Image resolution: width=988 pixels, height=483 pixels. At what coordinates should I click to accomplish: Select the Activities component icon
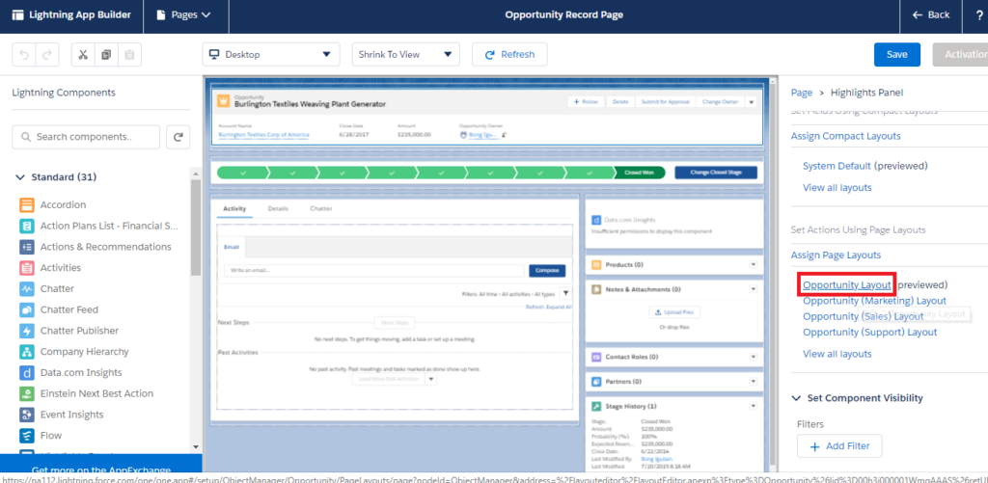[x=26, y=268]
